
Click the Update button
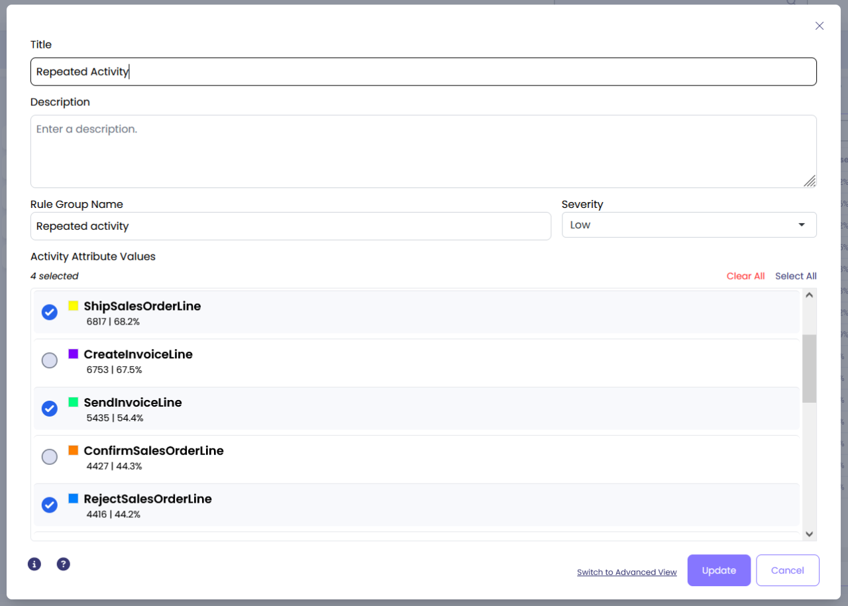719,570
